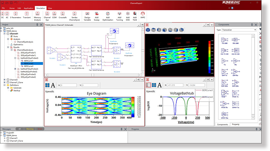Open the File menu
The width and height of the screenshot is (270, 151).
(3, 8)
